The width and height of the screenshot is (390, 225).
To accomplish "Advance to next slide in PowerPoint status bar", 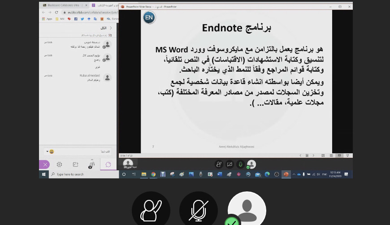I will pos(313,156).
